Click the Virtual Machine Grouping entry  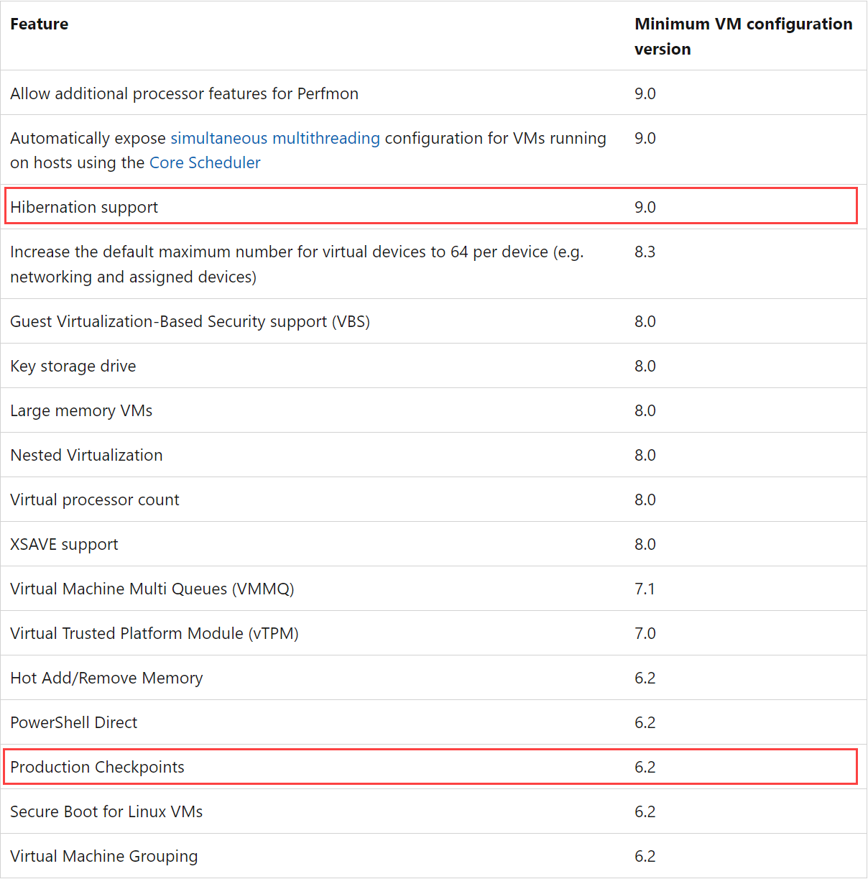coord(104,856)
